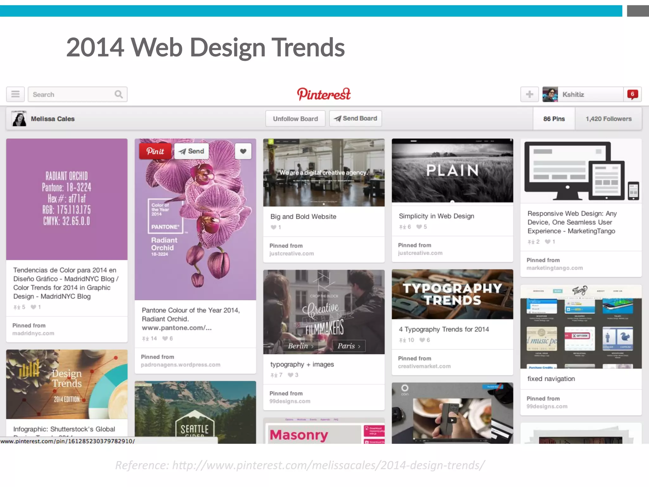Click heart count 5 on Simplicity in Web Design

(421, 227)
